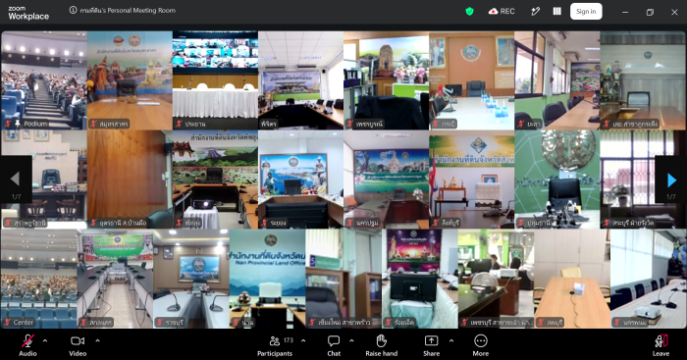Click muted mic icon on ประธาน tile
The width and height of the screenshot is (687, 360).
pyautogui.click(x=179, y=124)
